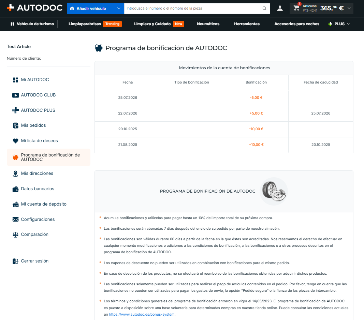Screen dimensions: 364x332
Task: Click the New badge
Action: tap(178, 24)
